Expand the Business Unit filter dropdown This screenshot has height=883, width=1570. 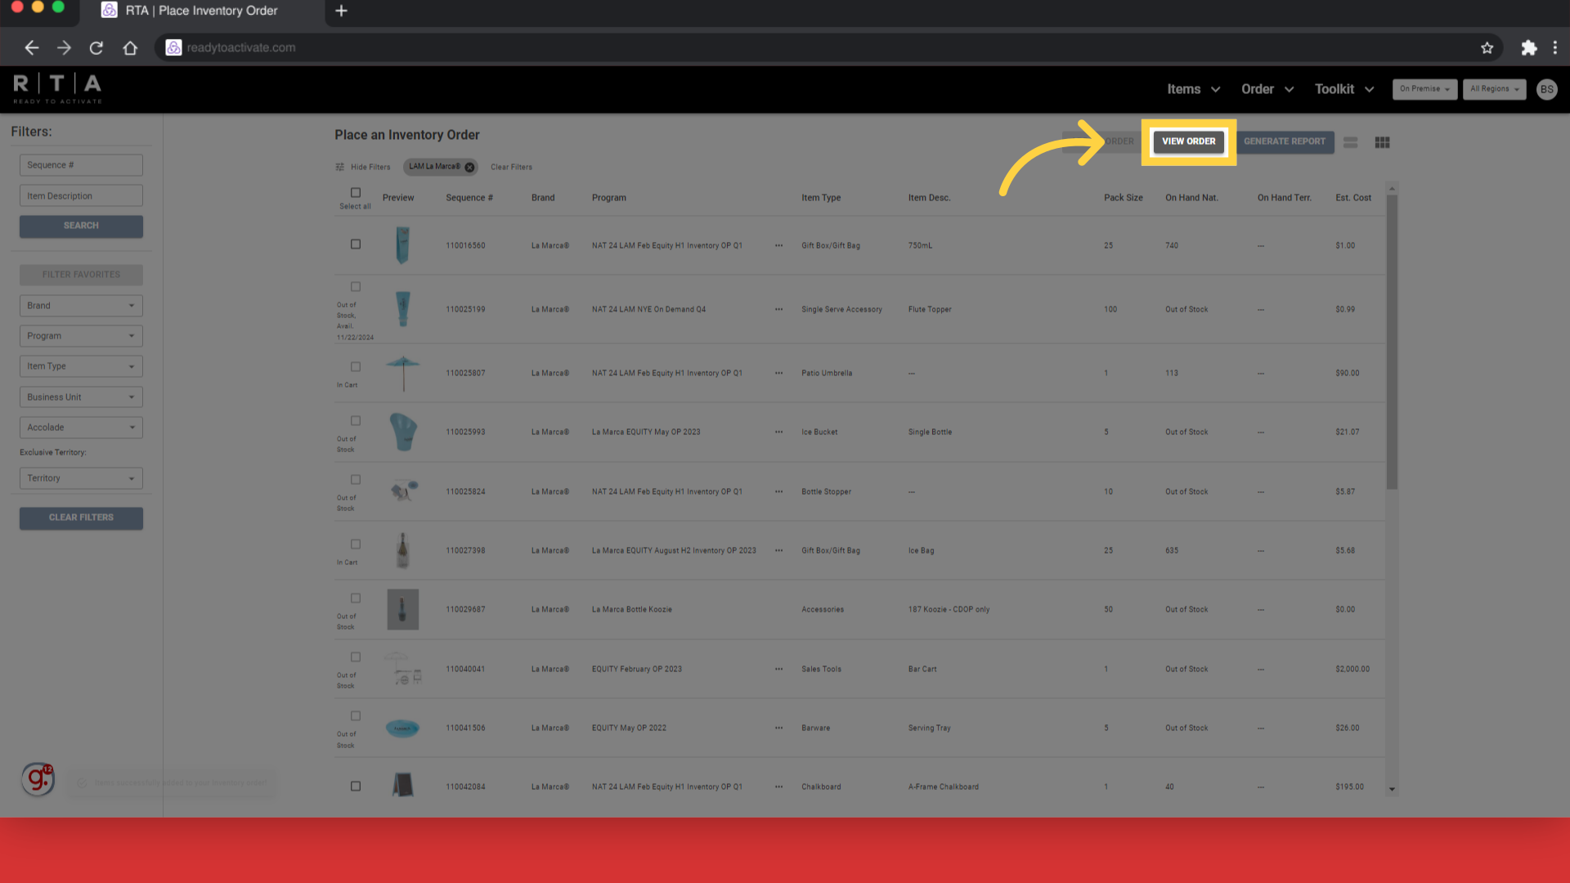pos(81,397)
